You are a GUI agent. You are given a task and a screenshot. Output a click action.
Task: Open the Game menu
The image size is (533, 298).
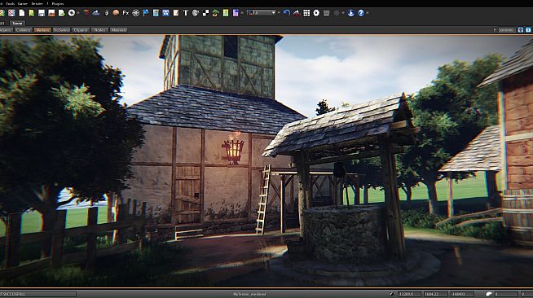[x=23, y=3]
